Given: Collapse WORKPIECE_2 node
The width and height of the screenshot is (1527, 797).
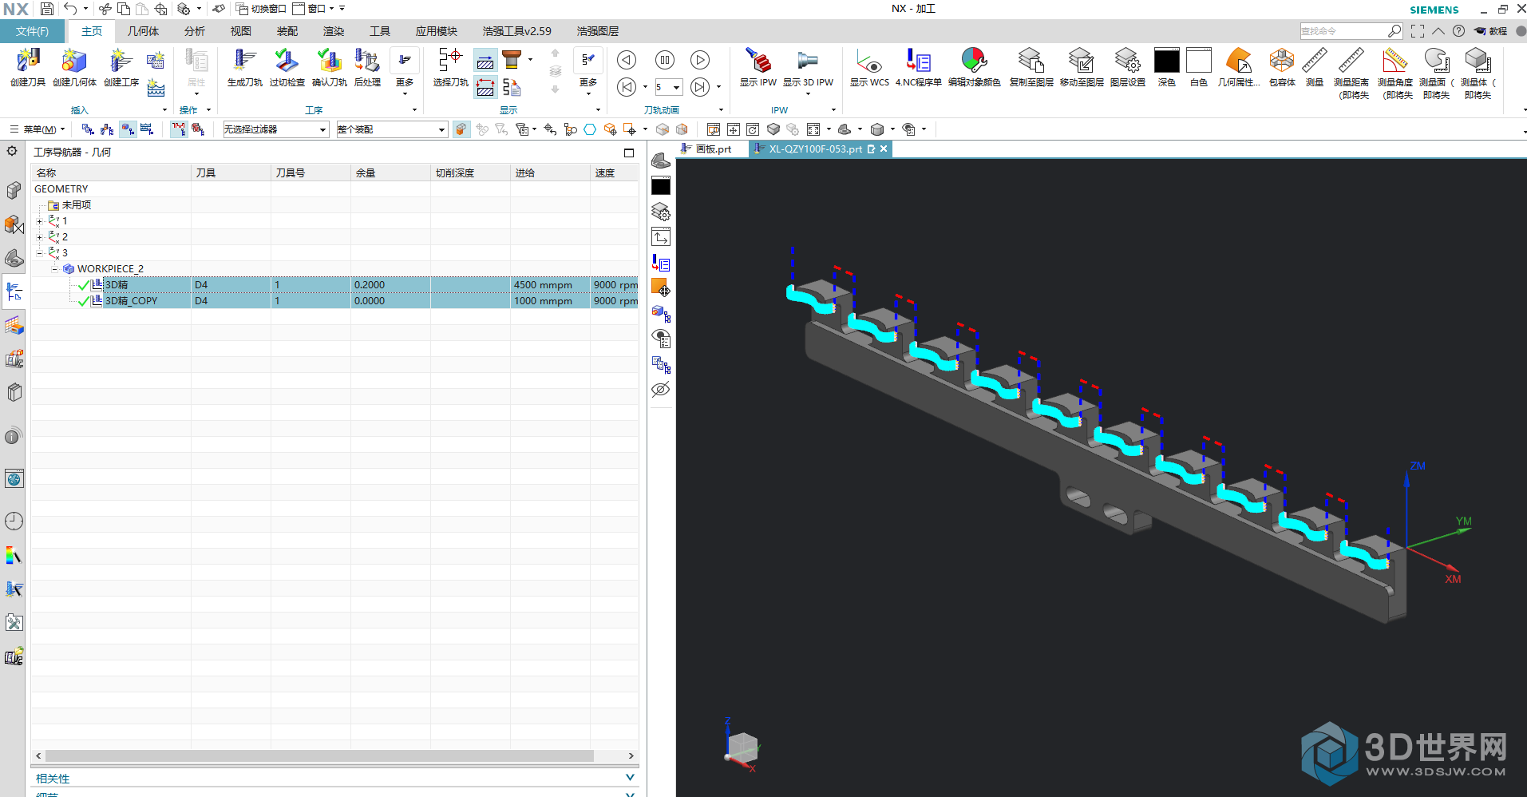Looking at the screenshot, I should click(54, 269).
